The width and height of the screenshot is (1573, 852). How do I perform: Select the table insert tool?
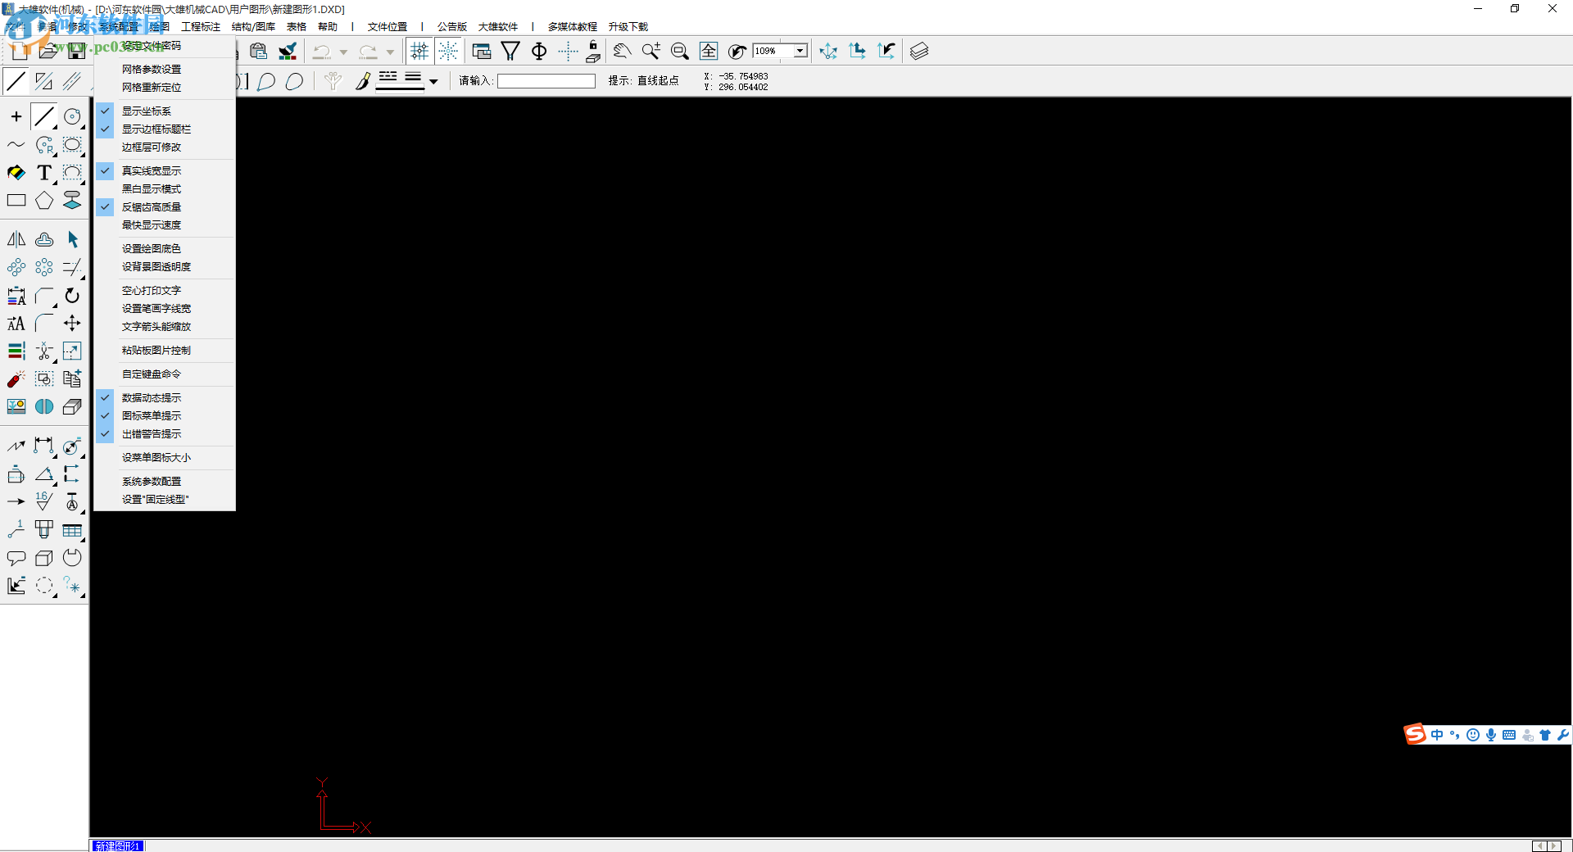point(73,530)
